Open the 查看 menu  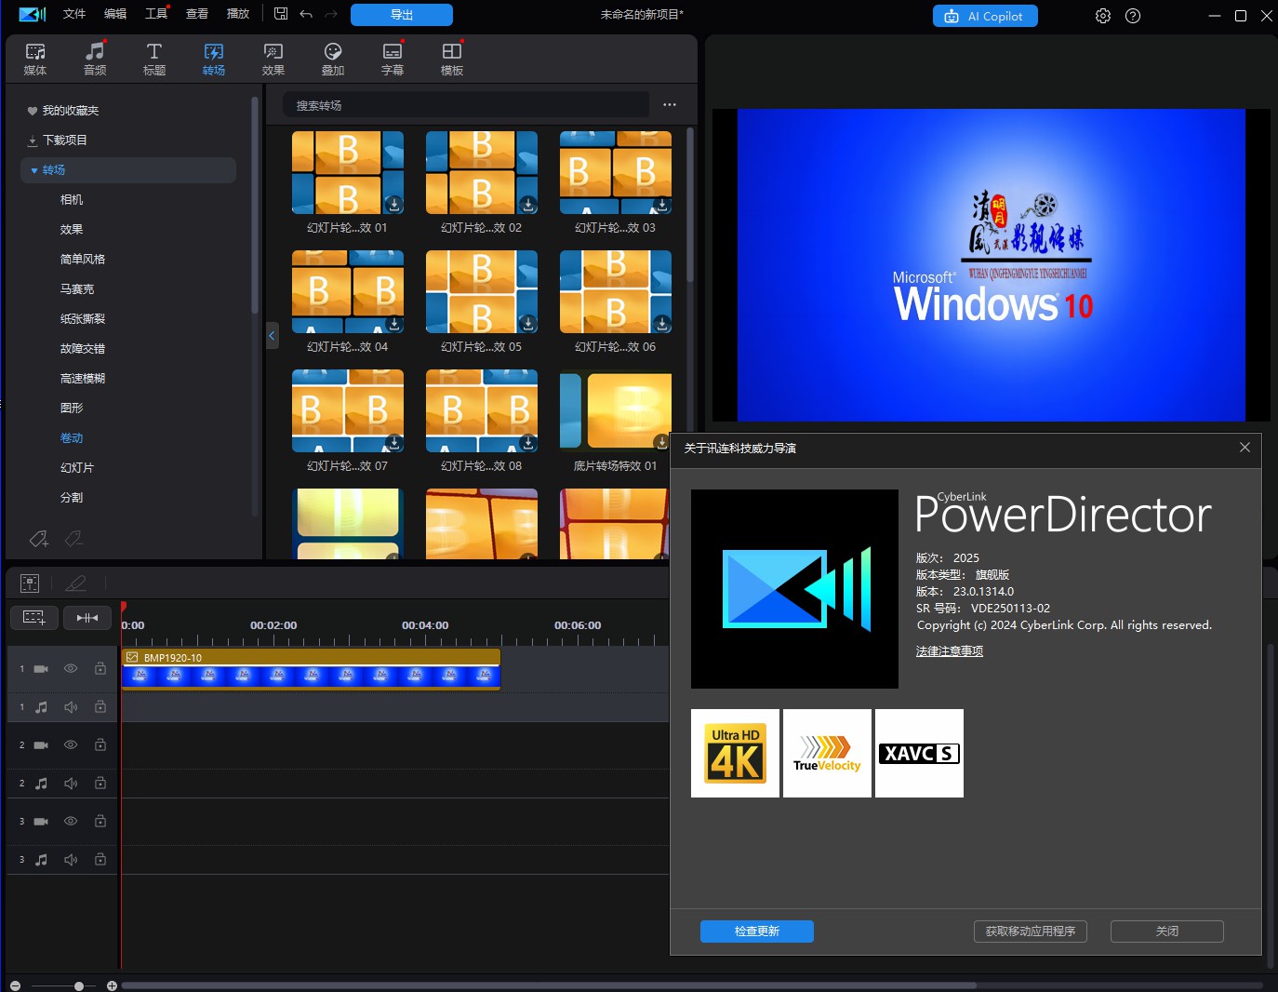197,14
